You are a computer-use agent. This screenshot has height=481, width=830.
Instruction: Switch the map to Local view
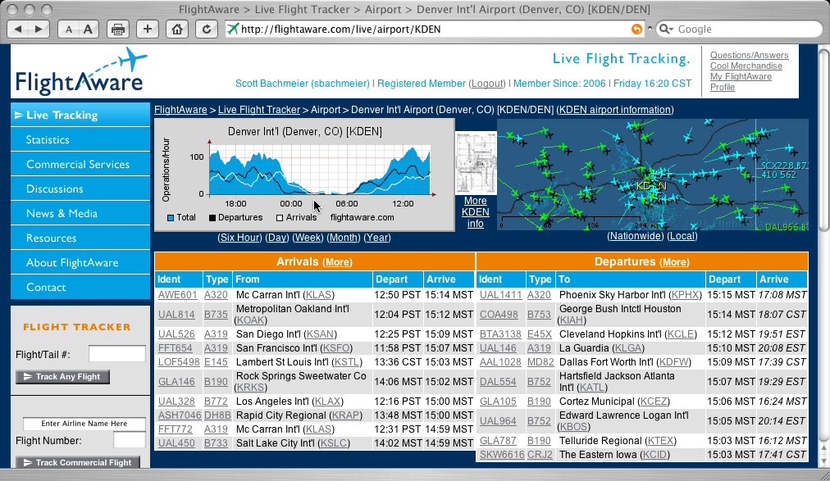682,236
